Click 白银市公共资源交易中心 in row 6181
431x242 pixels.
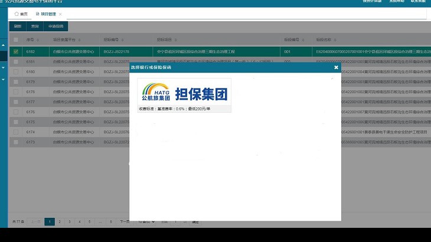[x=73, y=62]
